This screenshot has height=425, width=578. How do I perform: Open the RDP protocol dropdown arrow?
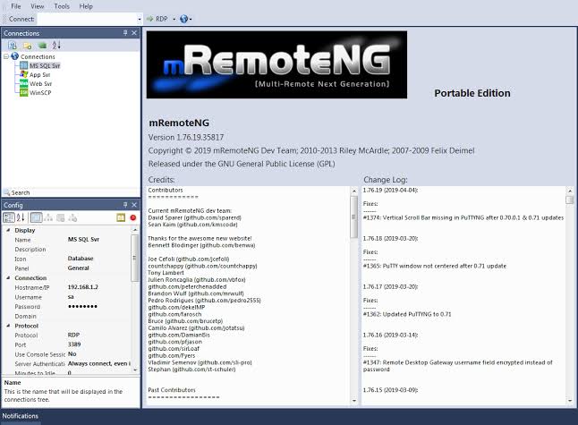pyautogui.click(x=174, y=19)
